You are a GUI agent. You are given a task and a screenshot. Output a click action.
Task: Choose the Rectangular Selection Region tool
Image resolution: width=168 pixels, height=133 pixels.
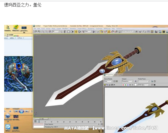69,32
